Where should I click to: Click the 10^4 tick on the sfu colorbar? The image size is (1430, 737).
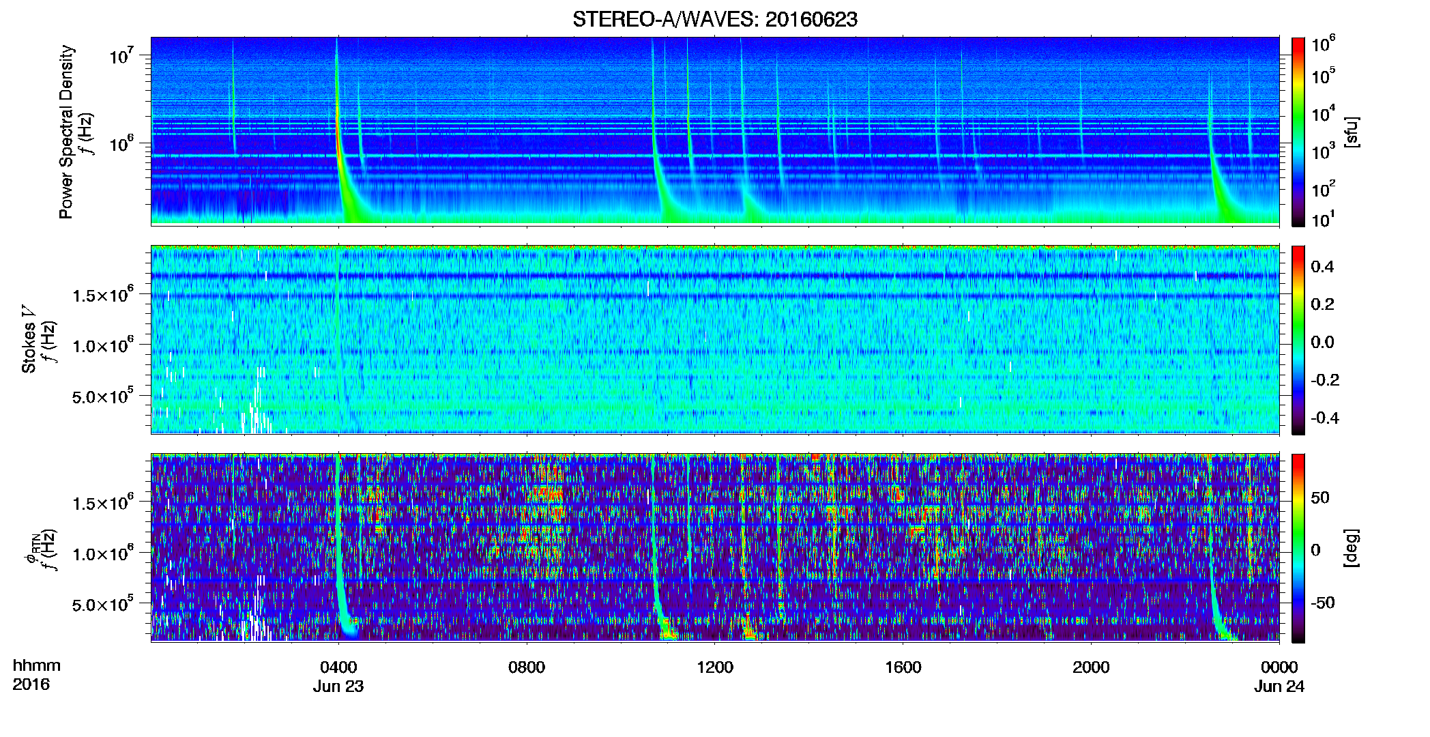pyautogui.click(x=1323, y=113)
